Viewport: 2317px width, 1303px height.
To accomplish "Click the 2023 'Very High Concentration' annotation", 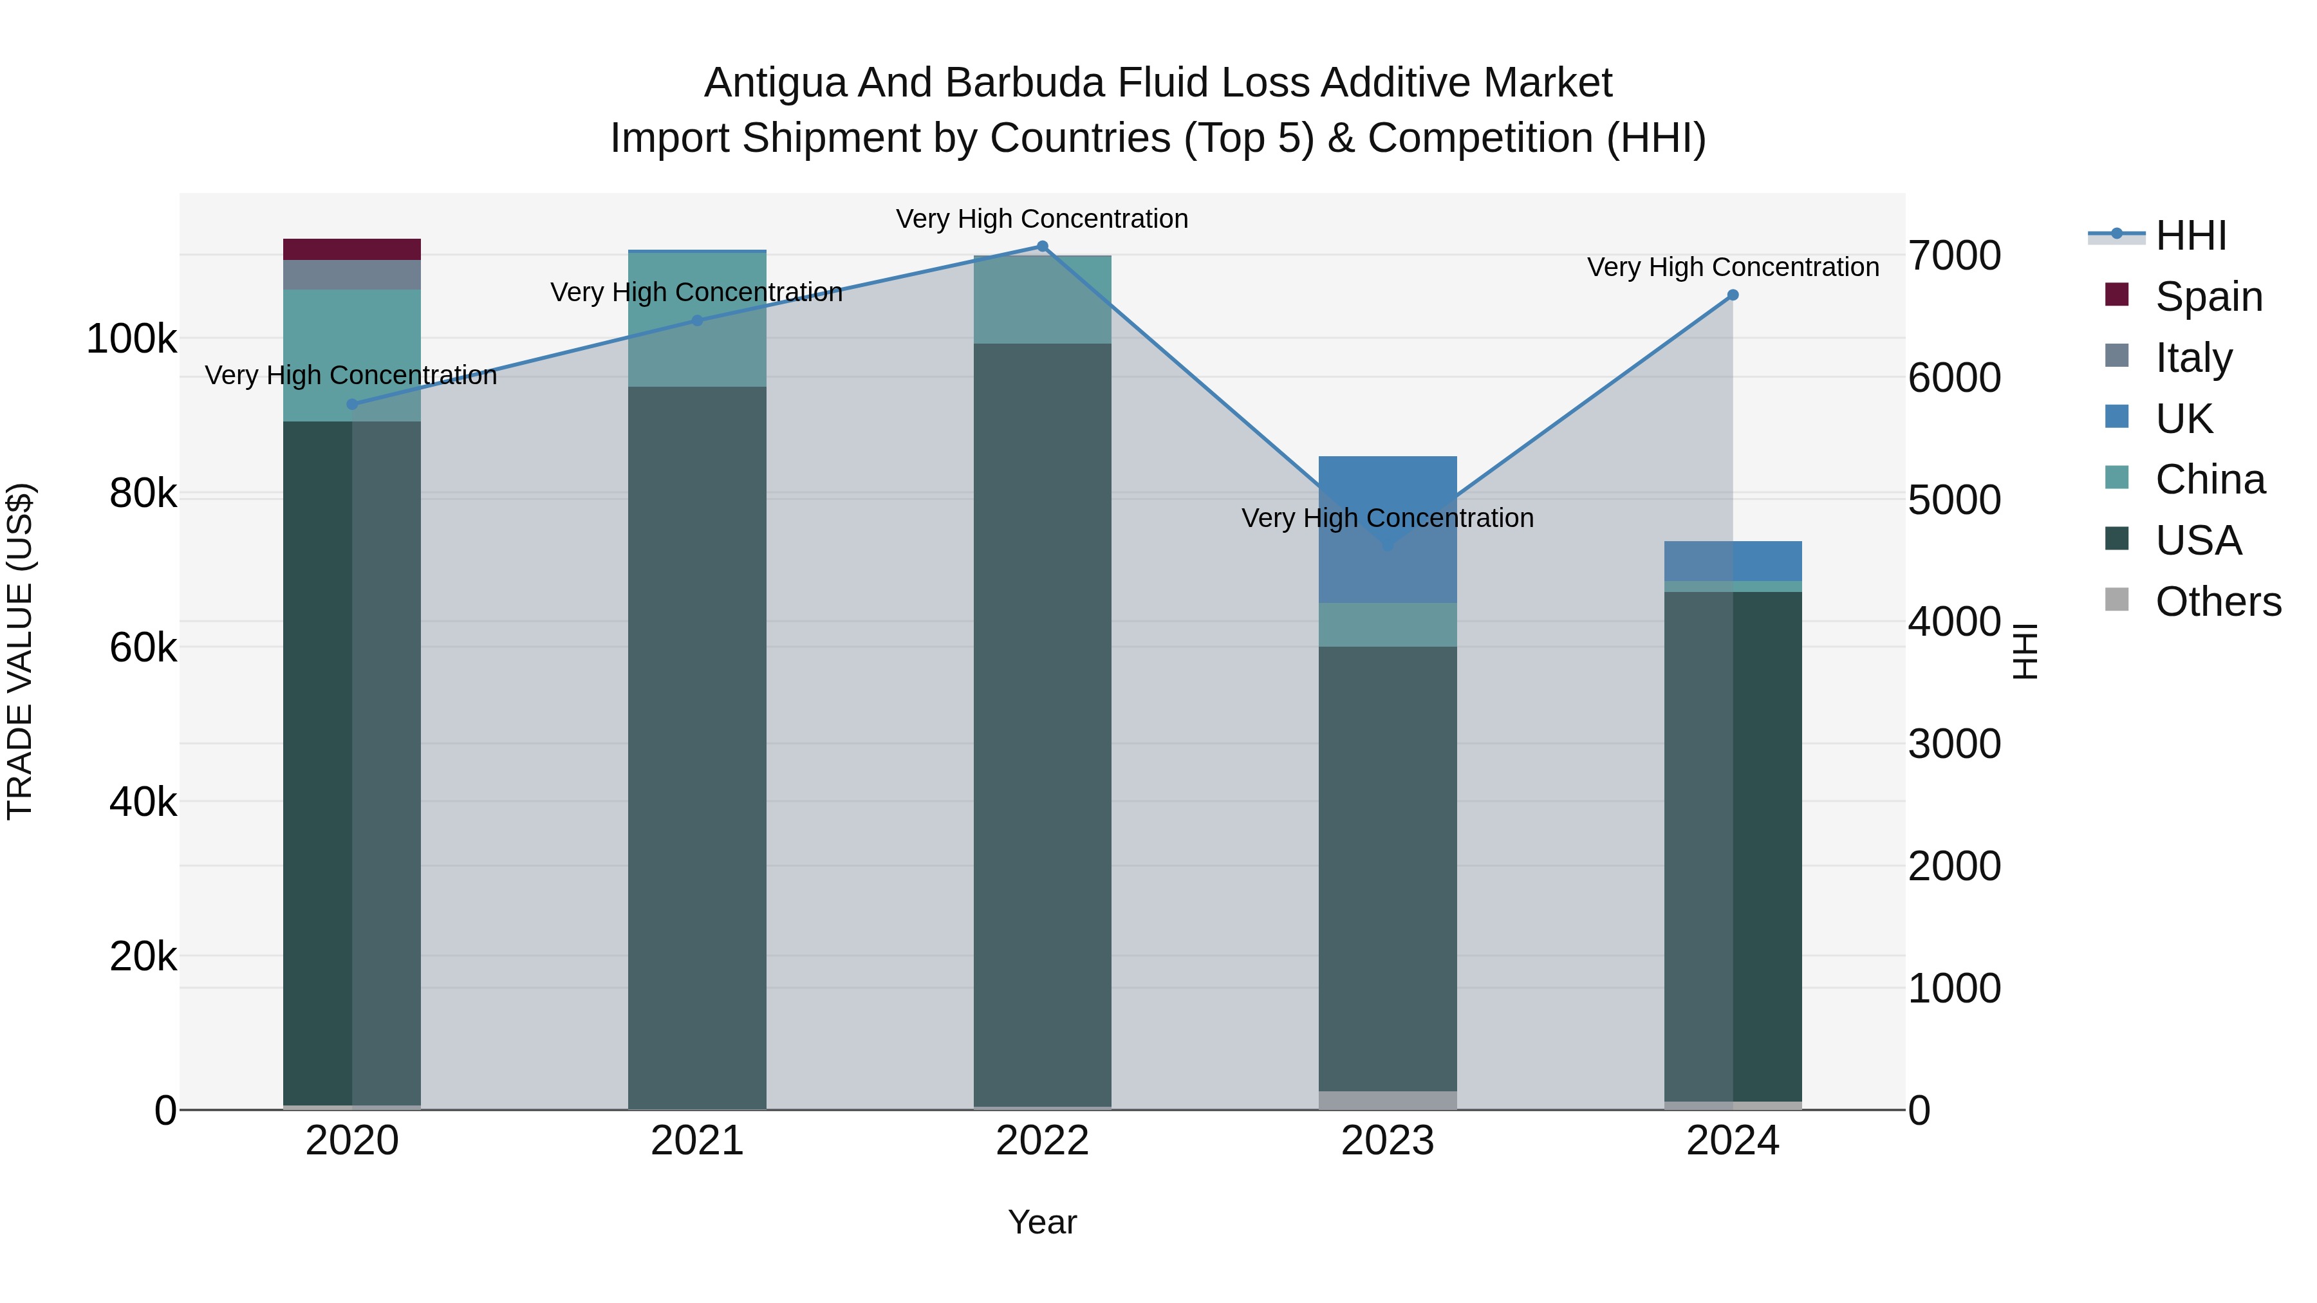I will point(1388,518).
